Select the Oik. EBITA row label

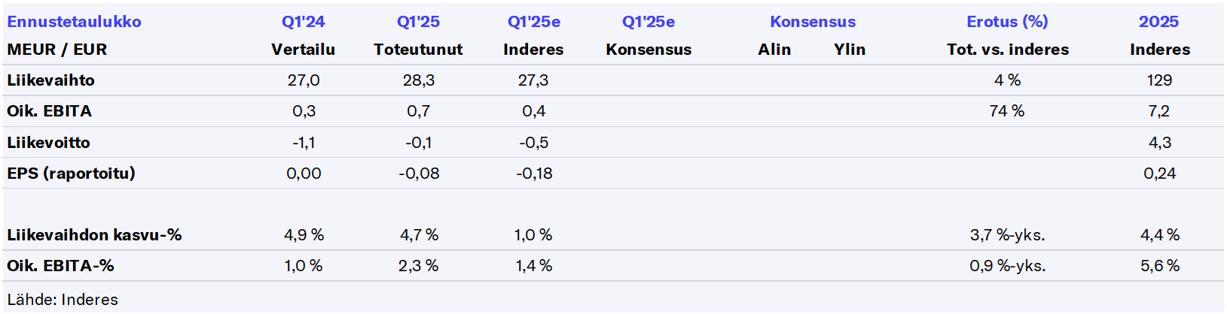click(49, 111)
